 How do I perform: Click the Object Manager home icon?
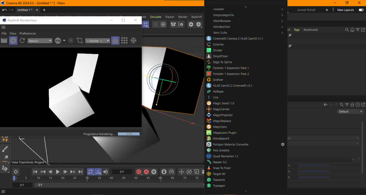(352, 29)
